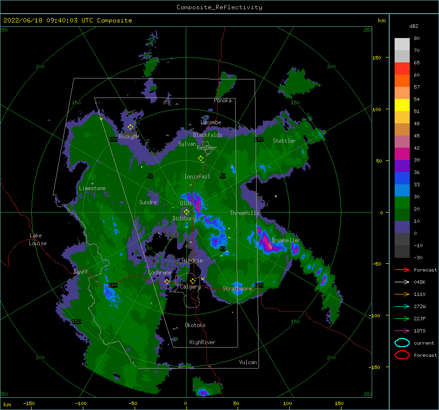Image resolution: width=439 pixels, height=410 pixels.
Task: Select the magenta 39-42 dBZ swatch
Action: [402, 154]
